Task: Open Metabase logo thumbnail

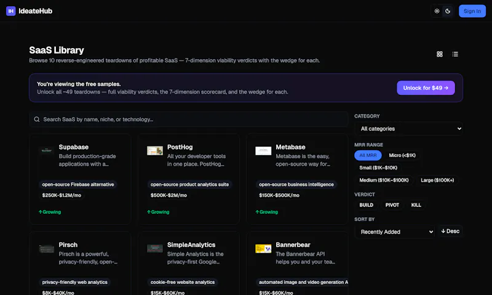Action: [x=263, y=151]
